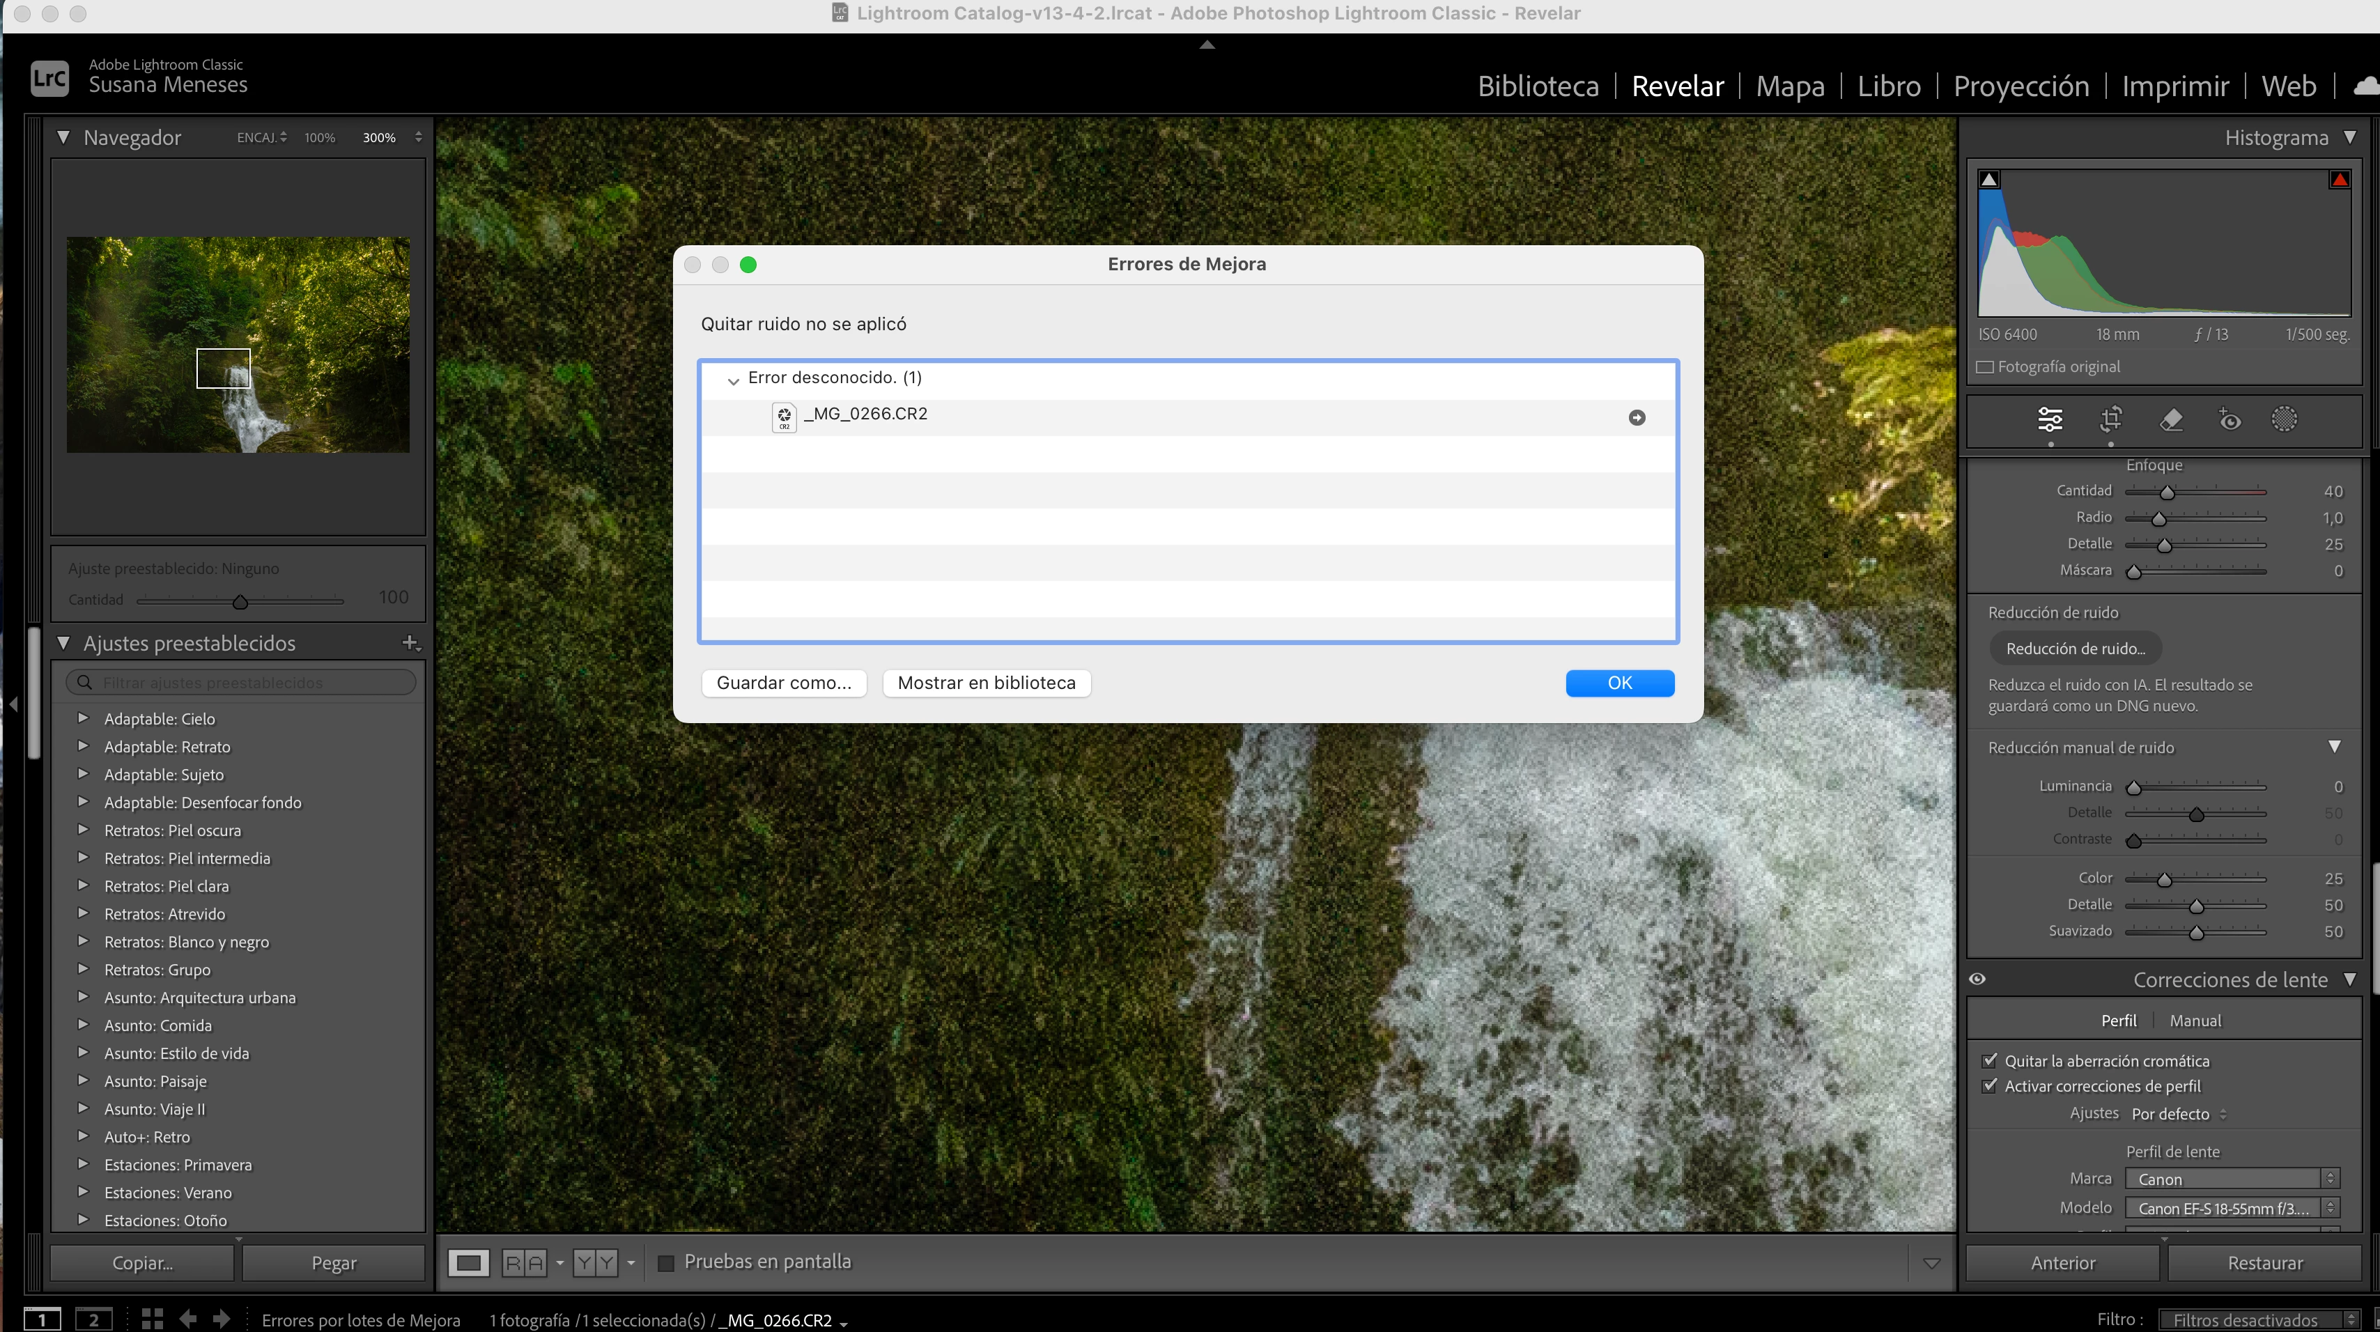Click arrow icon next to _MG_0266.CR2
The height and width of the screenshot is (1332, 2380).
1636,417
